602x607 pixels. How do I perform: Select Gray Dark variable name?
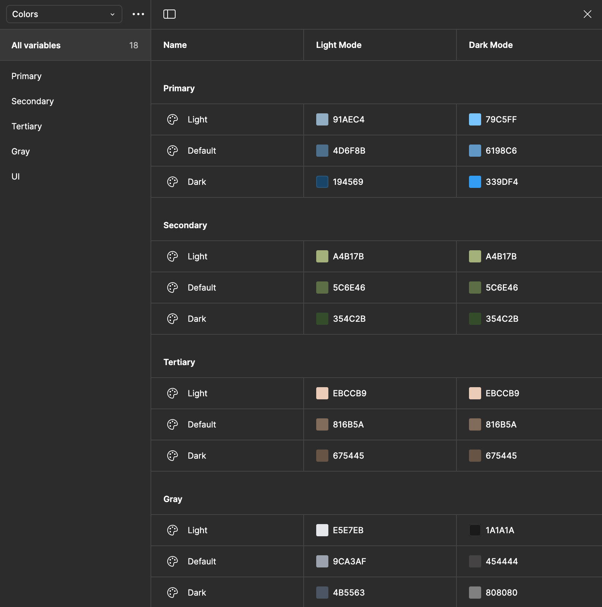click(x=197, y=593)
